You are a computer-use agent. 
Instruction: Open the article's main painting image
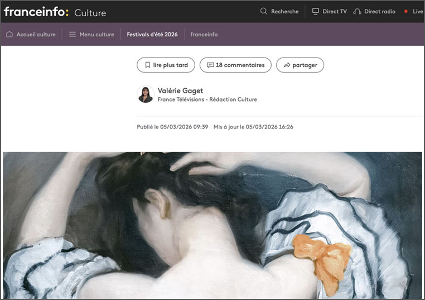(x=212, y=225)
